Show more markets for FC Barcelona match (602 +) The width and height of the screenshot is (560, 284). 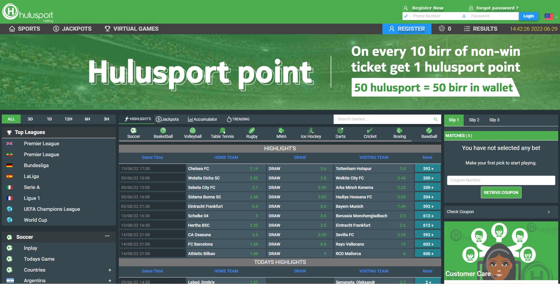(428, 244)
